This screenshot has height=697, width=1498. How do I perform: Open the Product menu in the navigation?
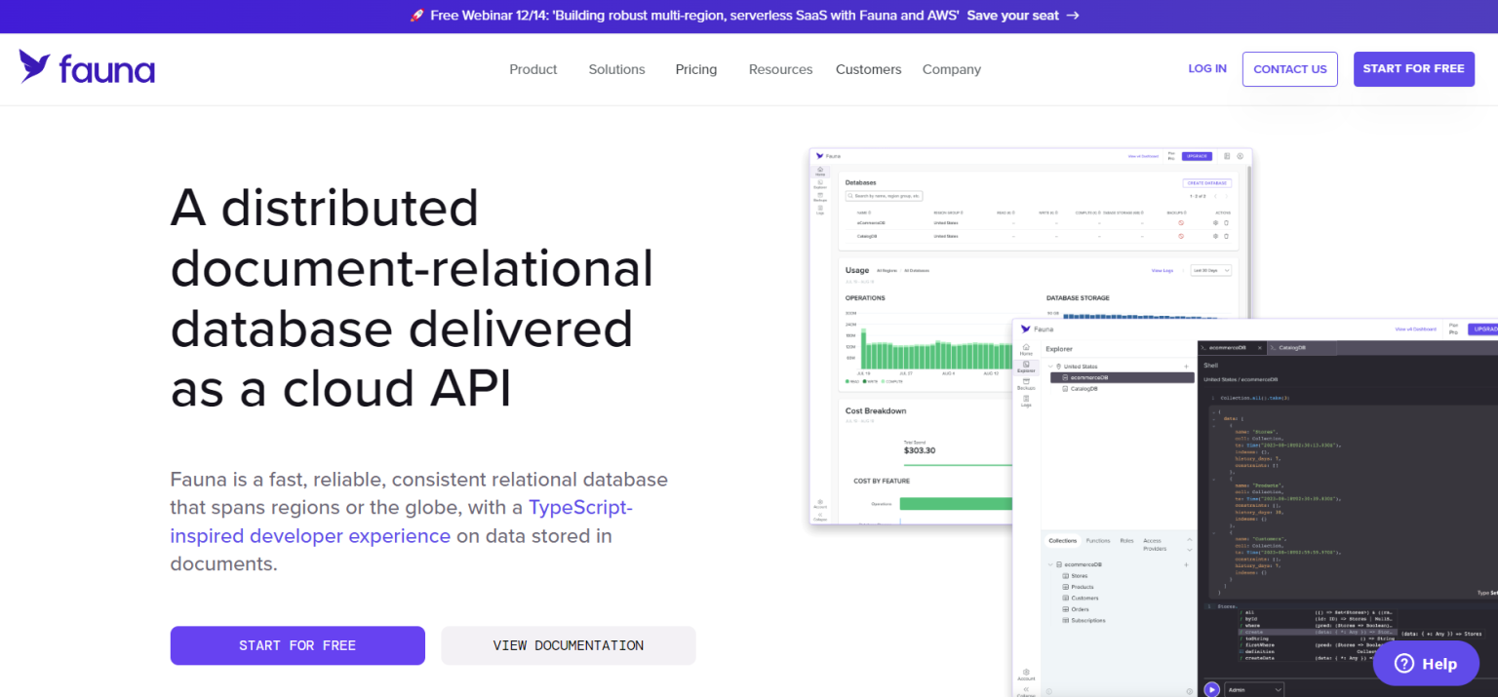pyautogui.click(x=532, y=69)
